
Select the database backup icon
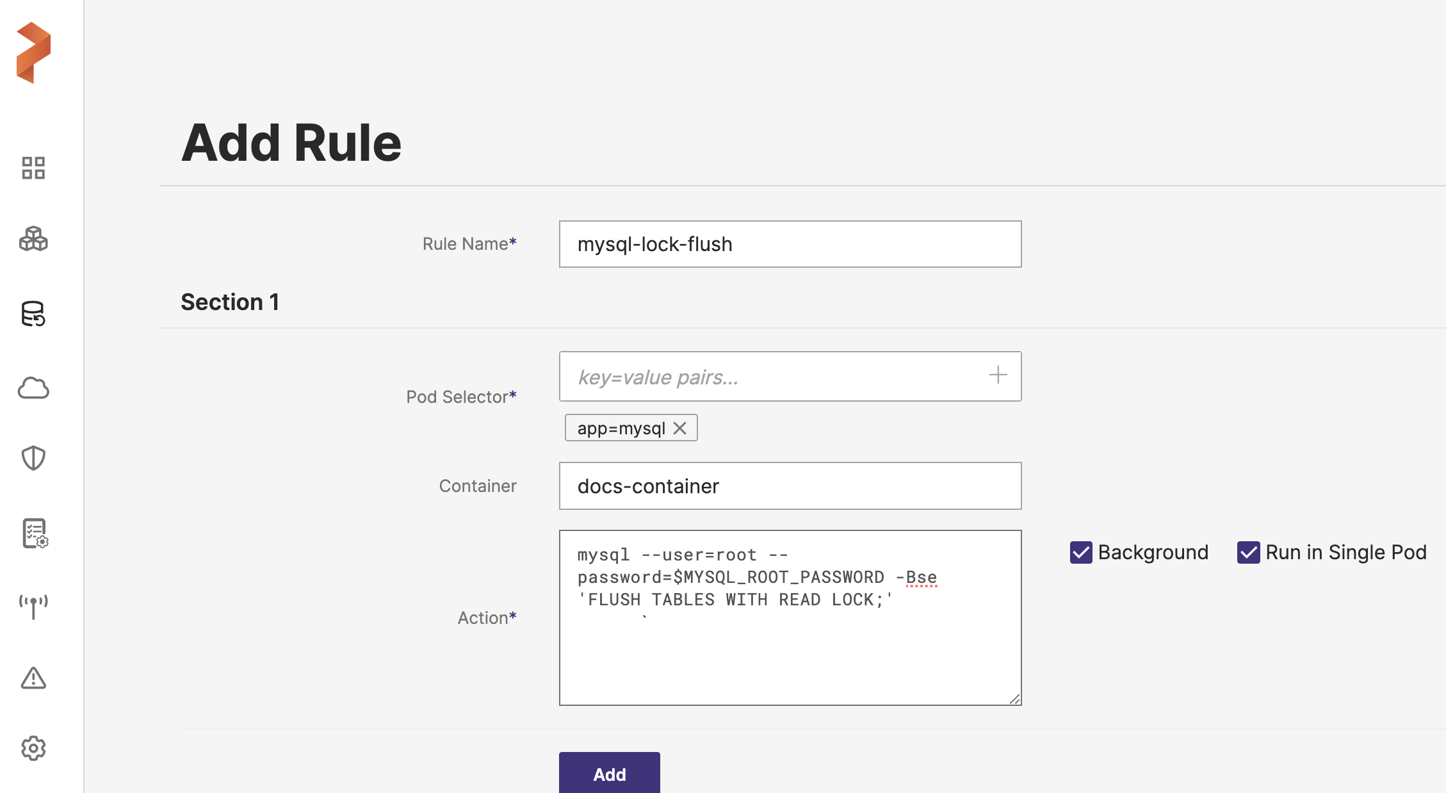(33, 314)
